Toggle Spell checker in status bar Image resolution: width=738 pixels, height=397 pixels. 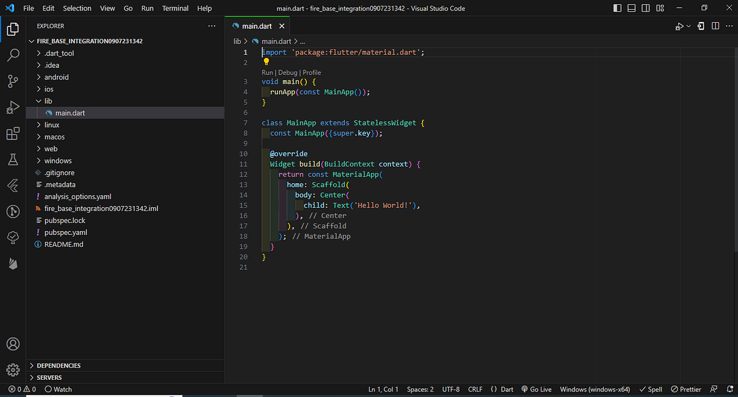tap(651, 389)
